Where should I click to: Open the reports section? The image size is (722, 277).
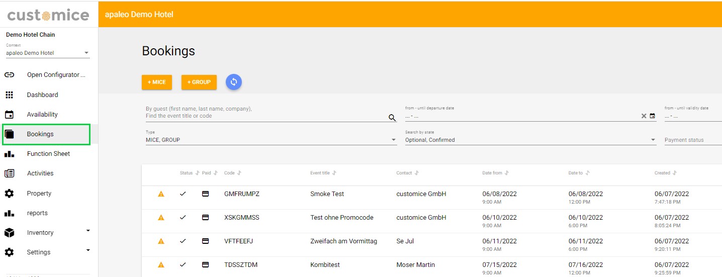(49, 213)
